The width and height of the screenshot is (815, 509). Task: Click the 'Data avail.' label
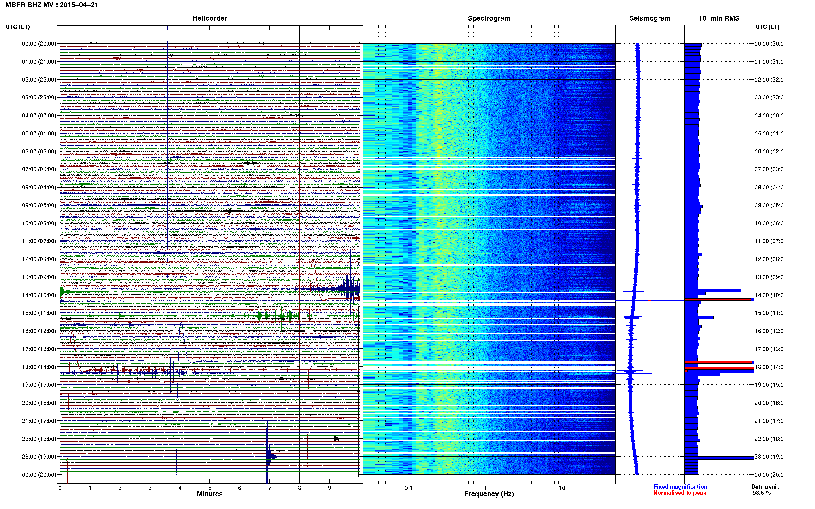click(x=765, y=487)
